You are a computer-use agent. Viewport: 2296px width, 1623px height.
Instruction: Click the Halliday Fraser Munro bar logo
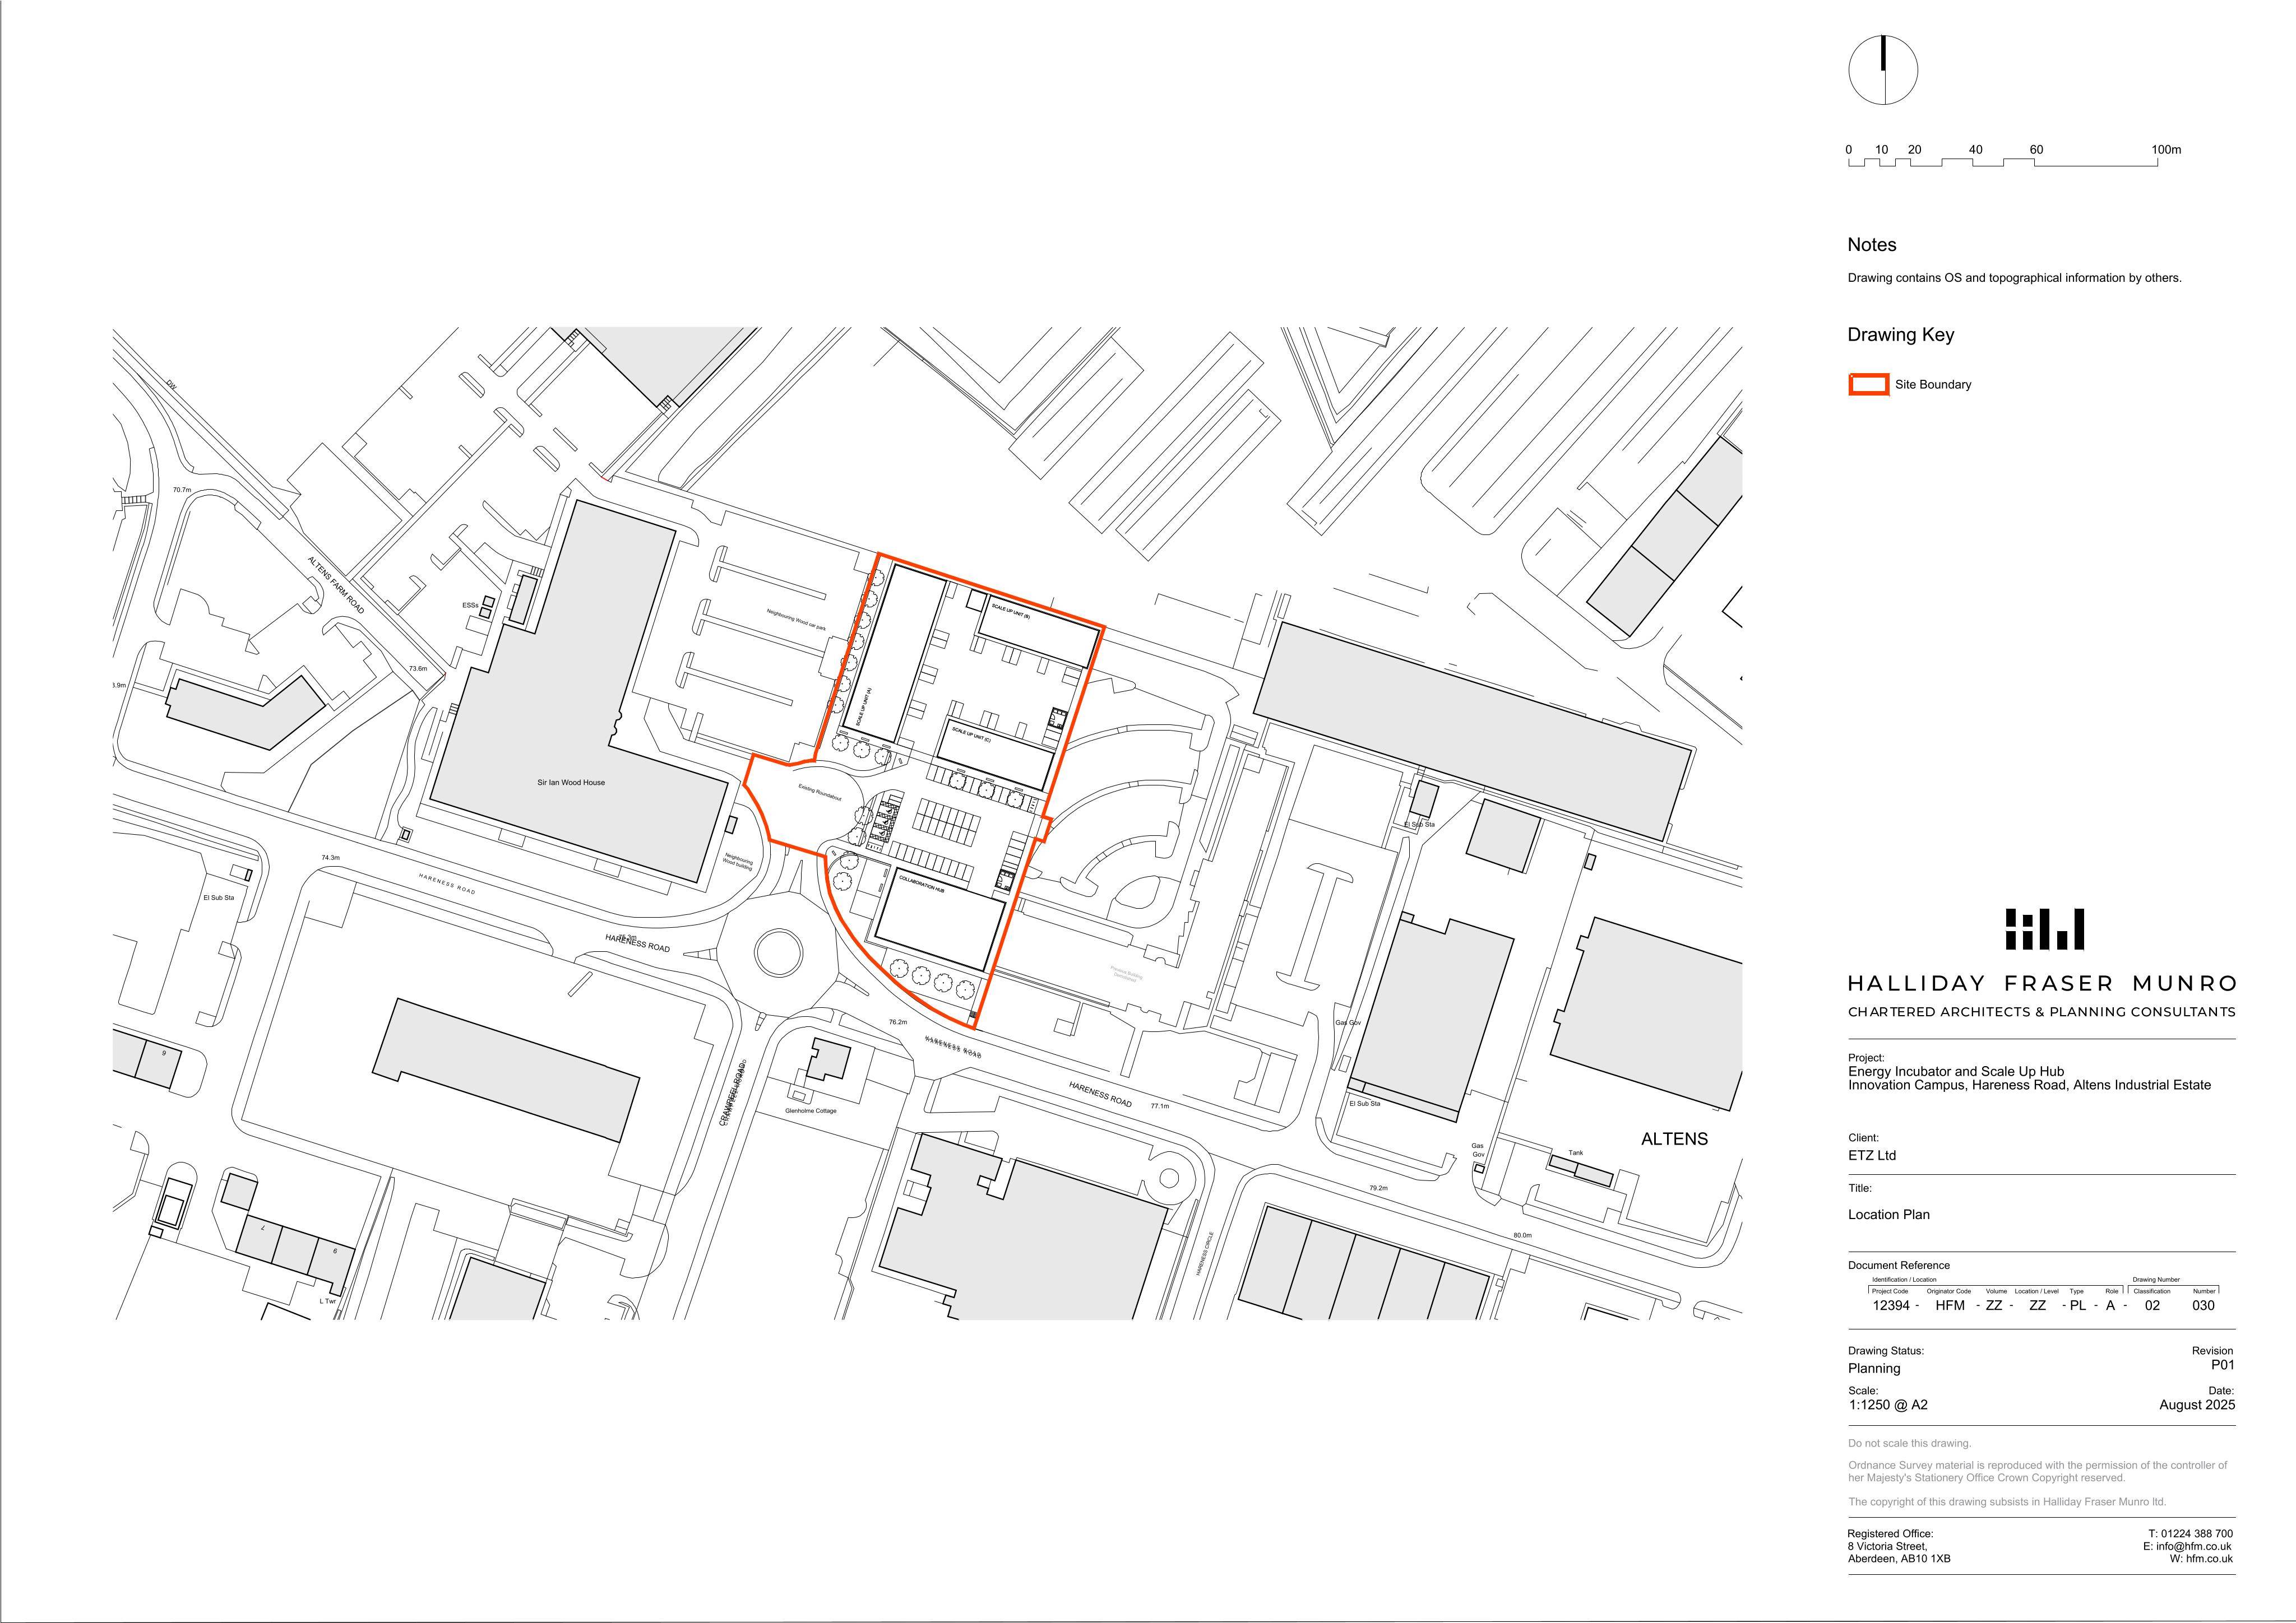2044,928
